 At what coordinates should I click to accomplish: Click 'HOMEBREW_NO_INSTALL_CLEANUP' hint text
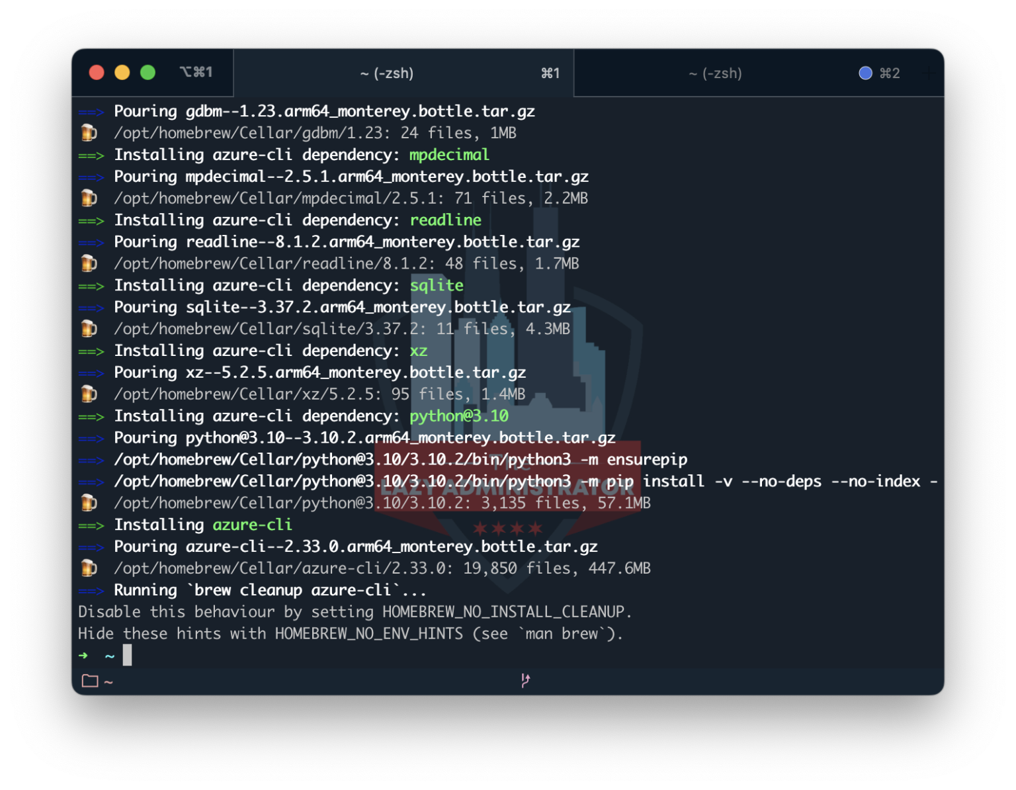click(x=503, y=612)
